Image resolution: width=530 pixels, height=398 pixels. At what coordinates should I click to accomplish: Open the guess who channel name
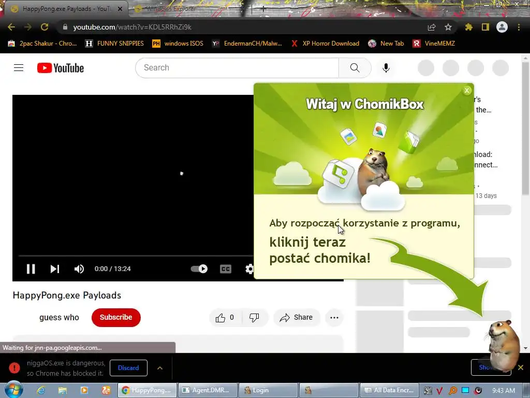coord(59,318)
